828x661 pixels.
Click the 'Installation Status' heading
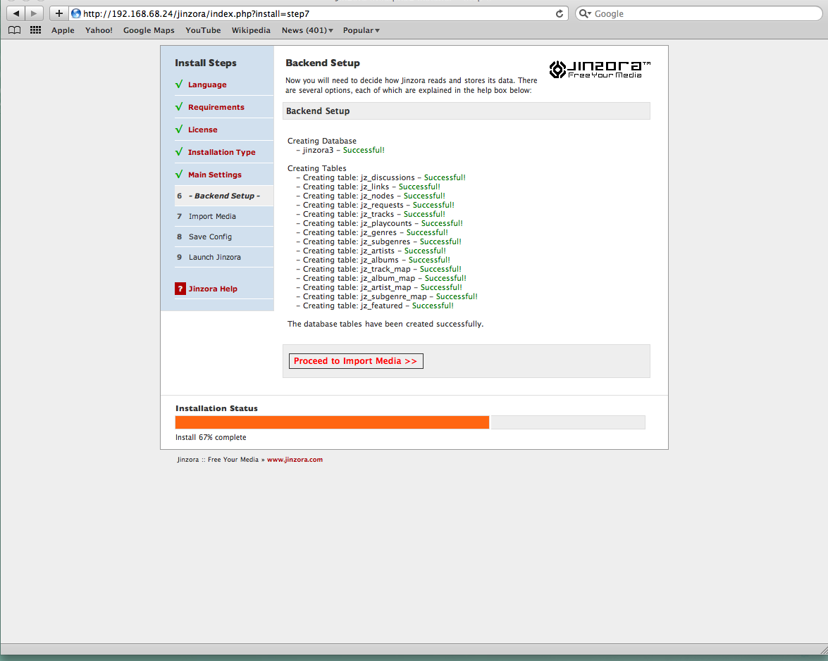tap(216, 408)
